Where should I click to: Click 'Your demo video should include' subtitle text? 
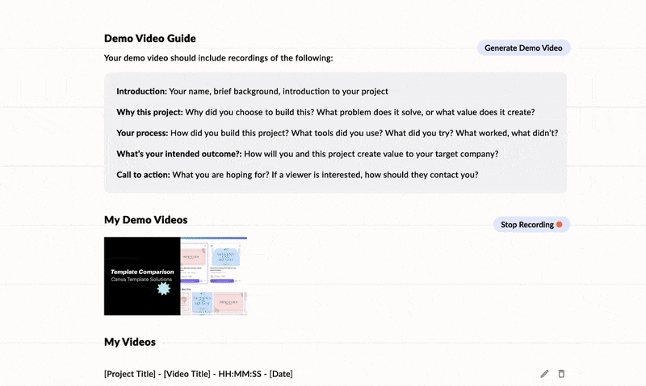218,58
